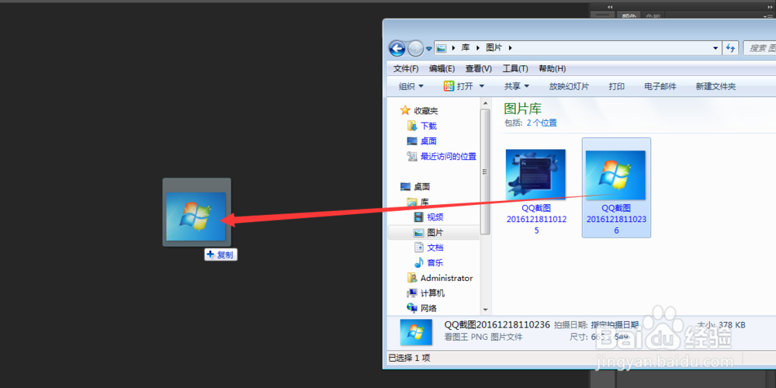The image size is (776, 388).
Task: Click 看图王 PNG 图片文件 type text
Action: pyautogui.click(x=483, y=338)
